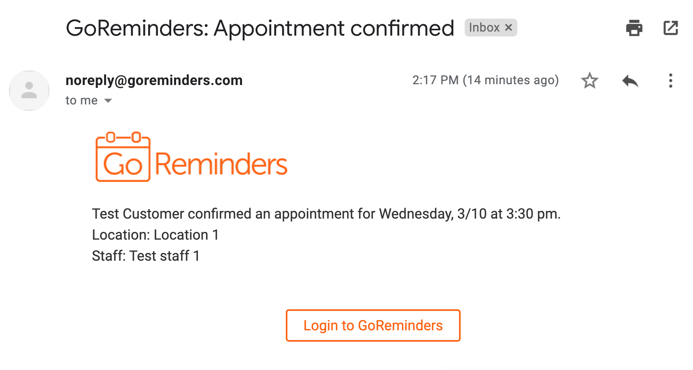The width and height of the screenshot is (693, 370).
Task: Remove the Inbox label with X
Action: (x=508, y=28)
